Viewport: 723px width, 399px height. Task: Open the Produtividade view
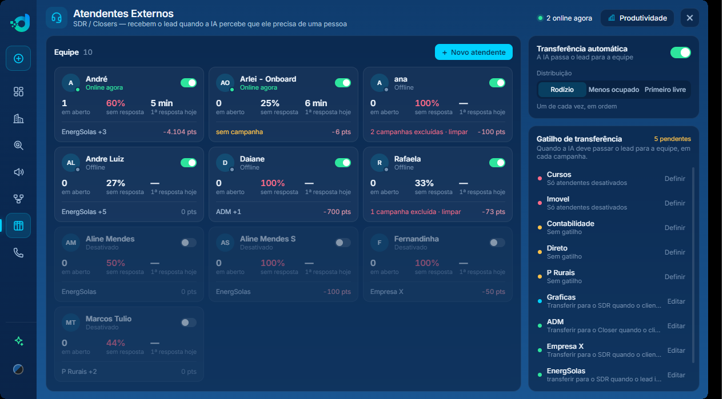pyautogui.click(x=637, y=18)
